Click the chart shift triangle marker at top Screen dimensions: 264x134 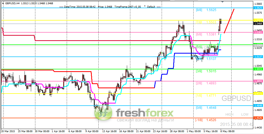coord(223,2)
